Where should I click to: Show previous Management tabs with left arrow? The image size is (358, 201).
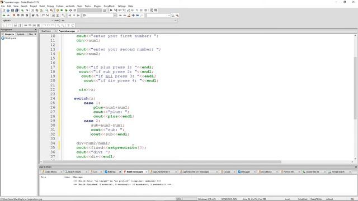[x=2, y=34]
